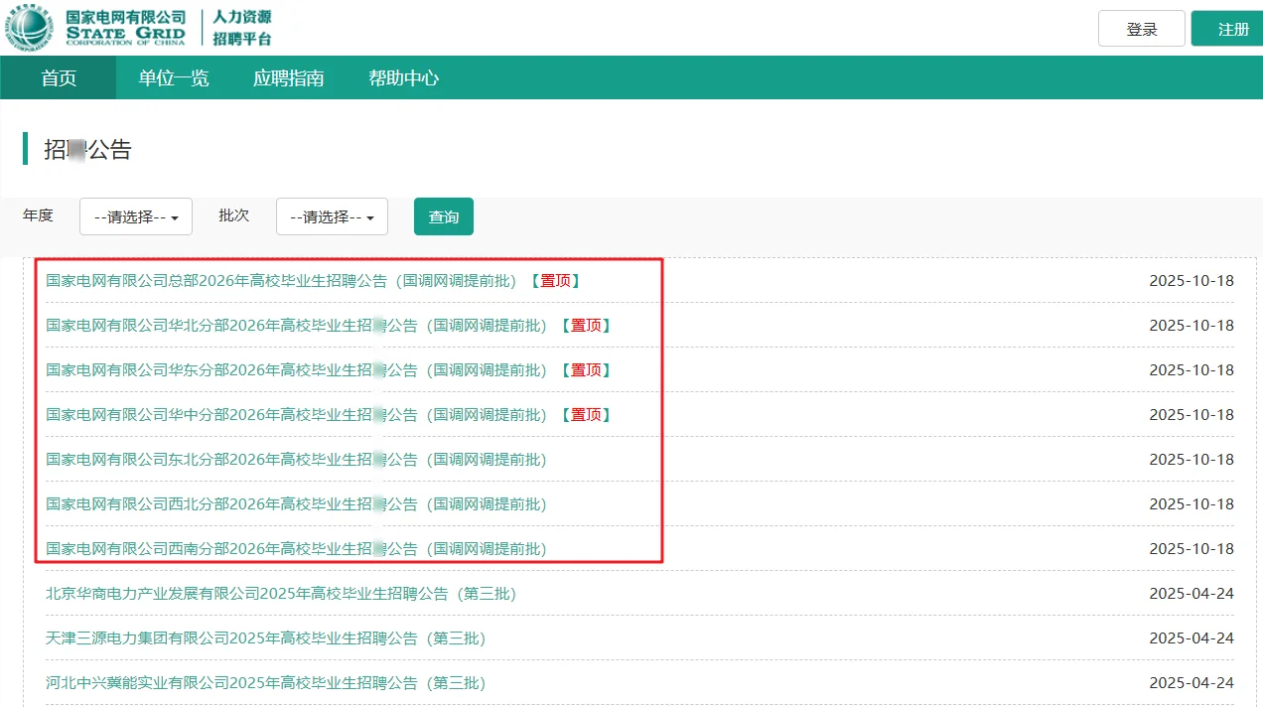Click the State Grid logo
The image size is (1263, 707).
click(x=96, y=28)
